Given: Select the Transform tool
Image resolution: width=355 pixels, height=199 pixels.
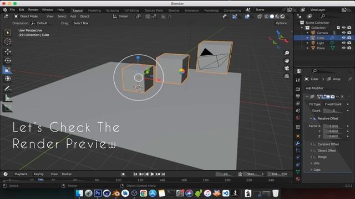Looking at the screenshot, I should click(8, 78).
